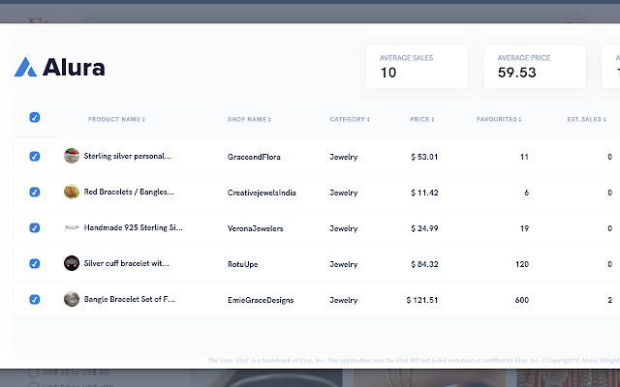Viewport: 620px width, 387px height.
Task: Open the 'Sterling silver personal...' product
Action: pos(127,157)
